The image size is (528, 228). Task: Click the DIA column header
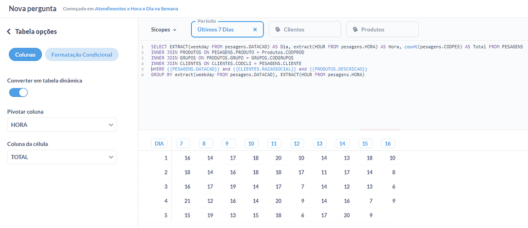(159, 144)
